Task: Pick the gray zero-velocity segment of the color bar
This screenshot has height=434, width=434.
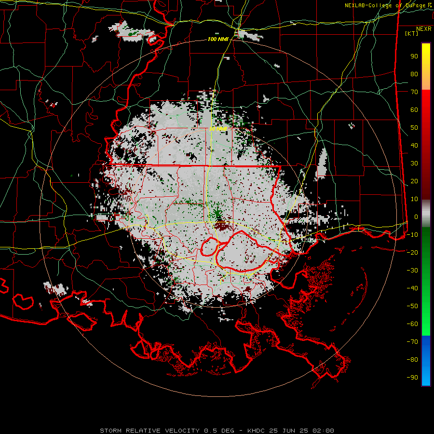Action: (x=426, y=214)
